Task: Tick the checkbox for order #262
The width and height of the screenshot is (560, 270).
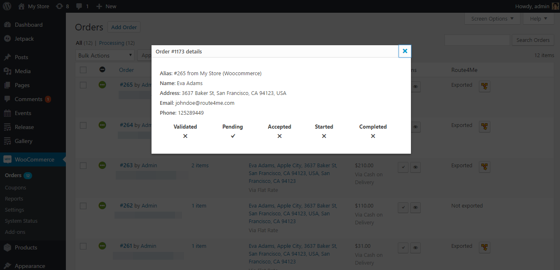Action: click(83, 206)
